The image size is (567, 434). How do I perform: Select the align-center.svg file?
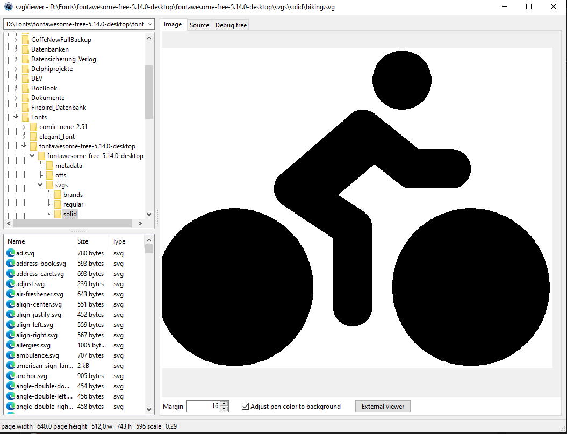click(39, 304)
